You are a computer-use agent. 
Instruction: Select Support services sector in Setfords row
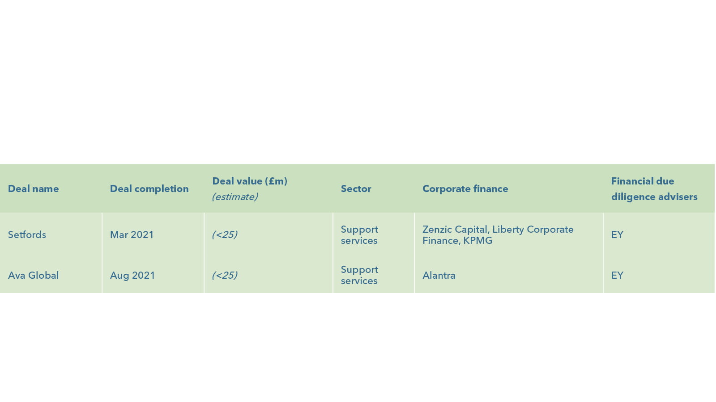[x=359, y=235]
